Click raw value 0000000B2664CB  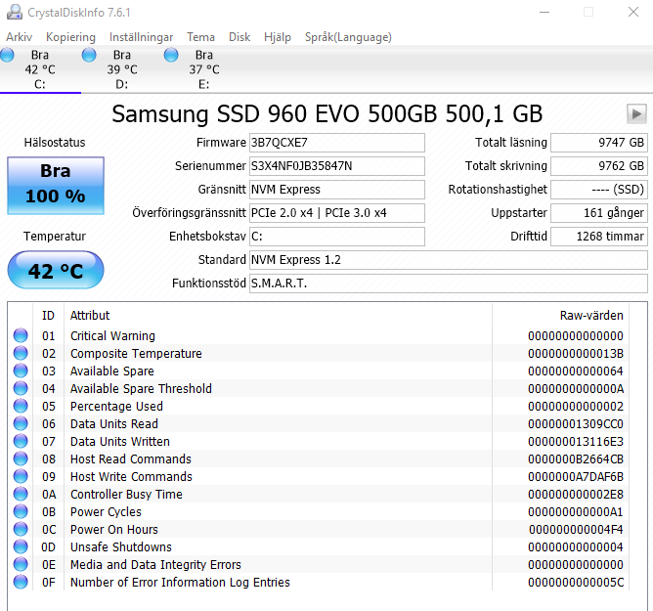click(x=576, y=458)
